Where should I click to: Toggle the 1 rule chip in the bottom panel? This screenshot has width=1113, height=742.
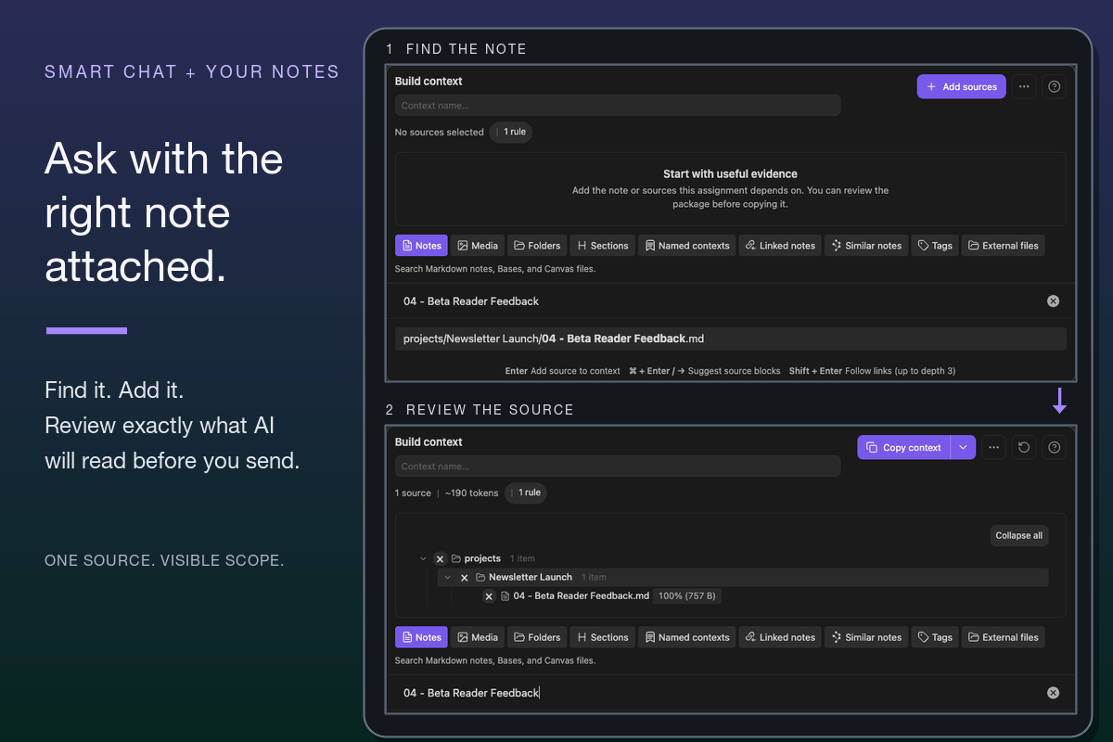526,493
